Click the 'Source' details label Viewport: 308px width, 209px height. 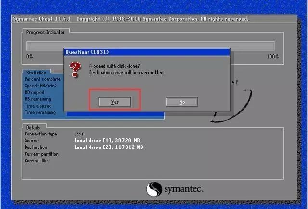(x=31, y=141)
